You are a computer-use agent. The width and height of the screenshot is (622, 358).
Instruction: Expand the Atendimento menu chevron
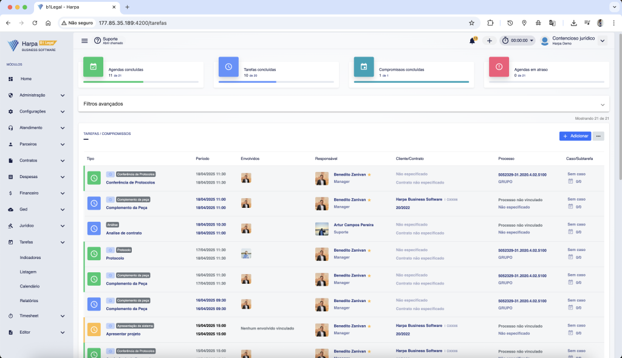63,128
